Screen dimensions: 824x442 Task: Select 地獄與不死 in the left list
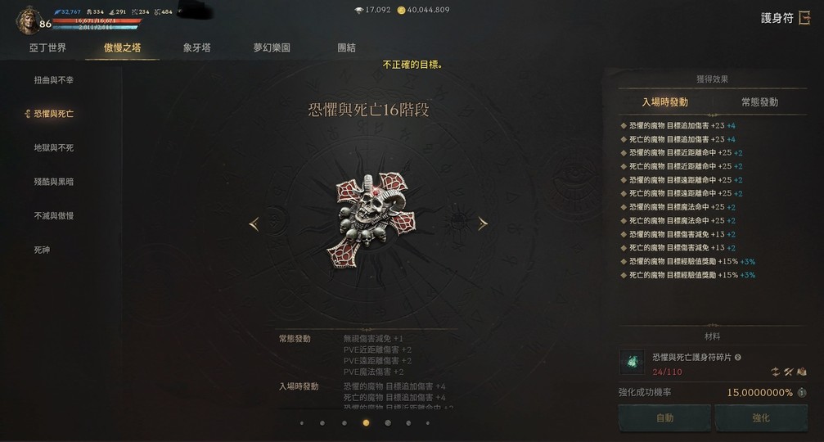tap(54, 147)
